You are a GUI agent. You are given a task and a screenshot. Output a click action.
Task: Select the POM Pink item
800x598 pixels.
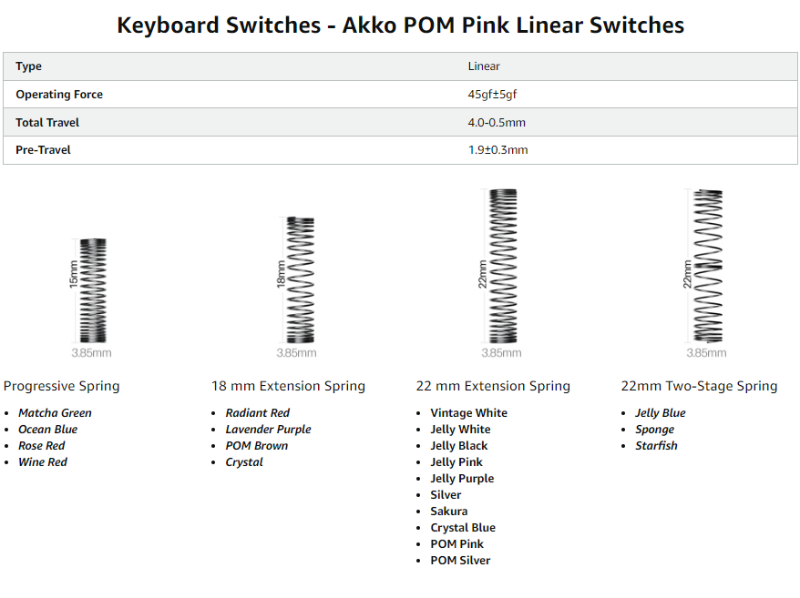456,544
